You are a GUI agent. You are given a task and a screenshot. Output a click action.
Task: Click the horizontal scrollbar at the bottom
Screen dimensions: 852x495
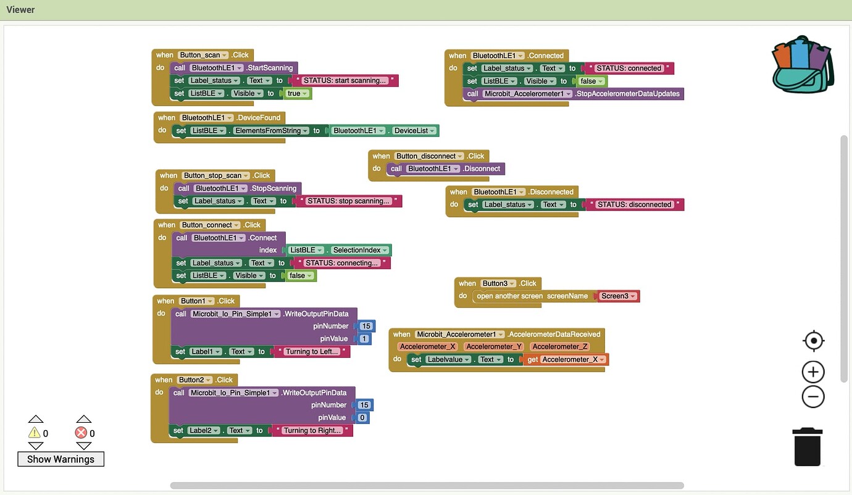click(426, 486)
